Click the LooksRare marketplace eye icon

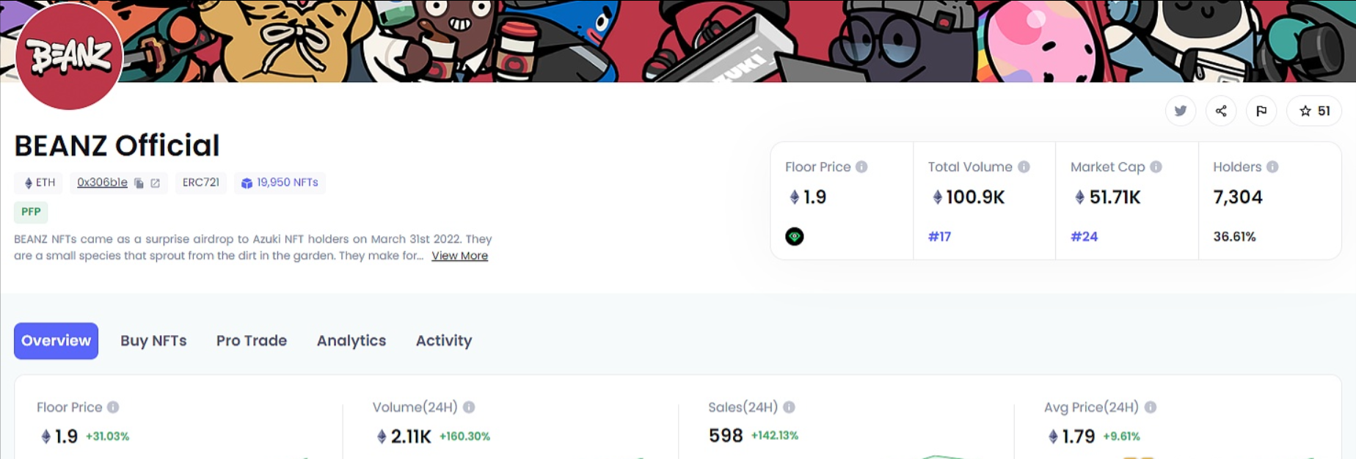tap(794, 236)
